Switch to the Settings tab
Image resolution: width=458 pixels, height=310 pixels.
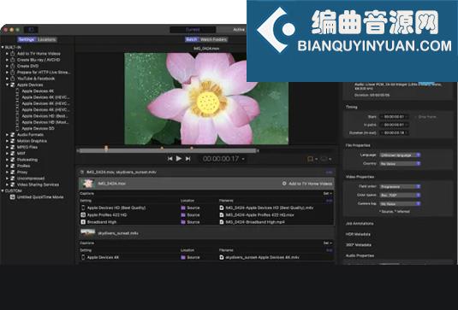tap(27, 39)
